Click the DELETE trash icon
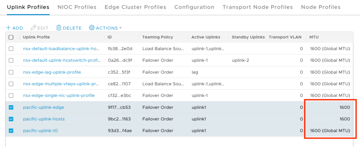The height and width of the screenshot is (147, 360). [x=59, y=28]
